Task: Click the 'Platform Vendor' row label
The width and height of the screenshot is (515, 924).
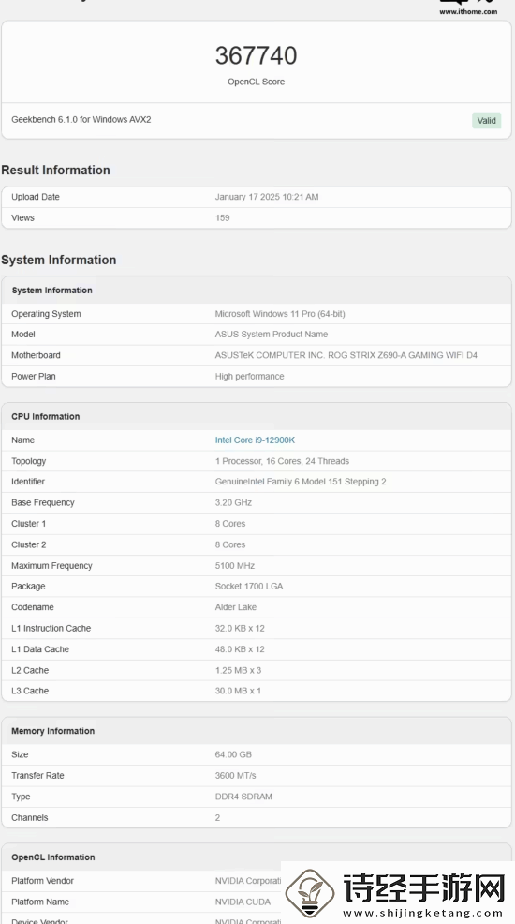Action: click(42, 881)
